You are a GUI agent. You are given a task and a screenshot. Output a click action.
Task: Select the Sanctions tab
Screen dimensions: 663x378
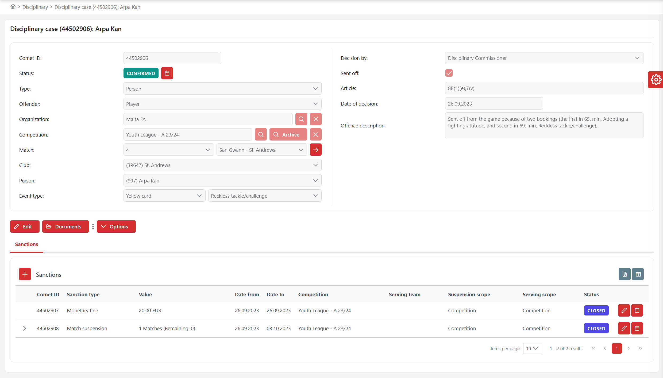tap(26, 244)
